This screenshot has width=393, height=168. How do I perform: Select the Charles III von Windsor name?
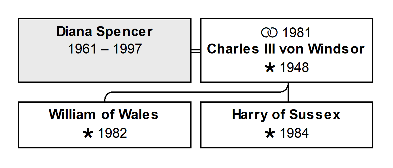(x=286, y=49)
